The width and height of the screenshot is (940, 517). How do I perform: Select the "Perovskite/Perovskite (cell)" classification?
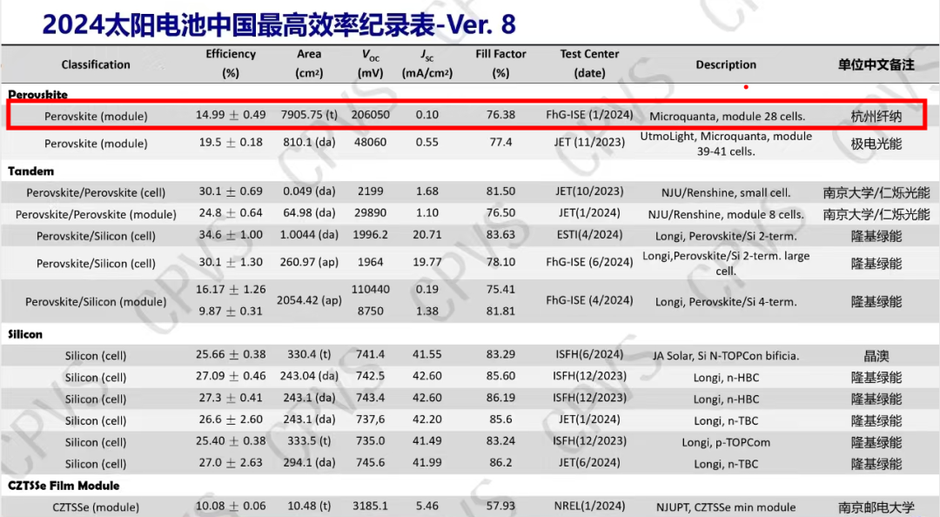[96, 192]
